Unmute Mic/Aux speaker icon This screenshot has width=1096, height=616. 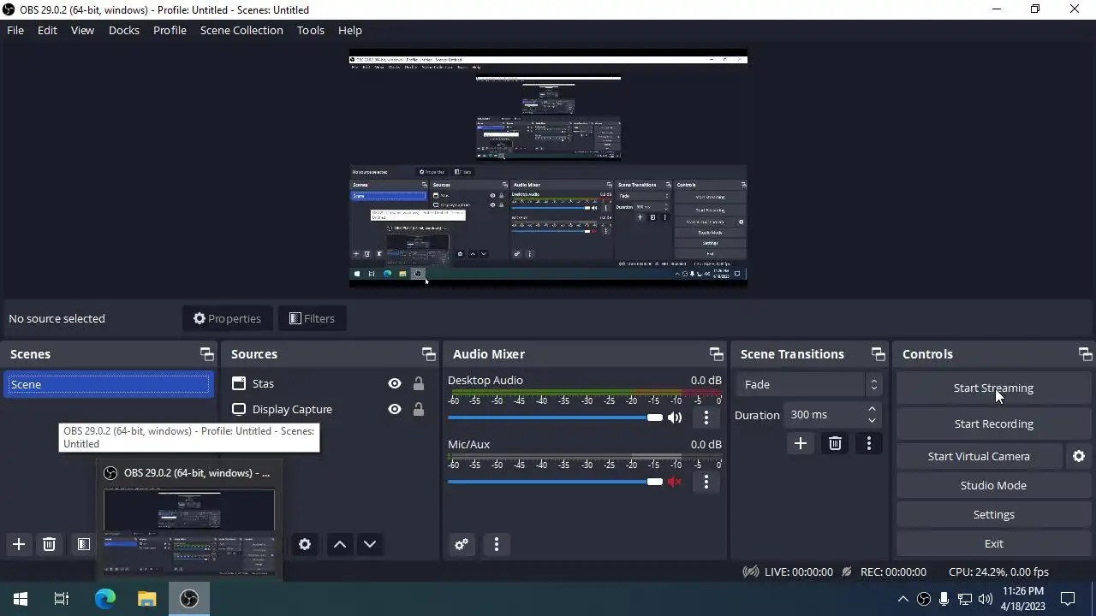coord(675,482)
